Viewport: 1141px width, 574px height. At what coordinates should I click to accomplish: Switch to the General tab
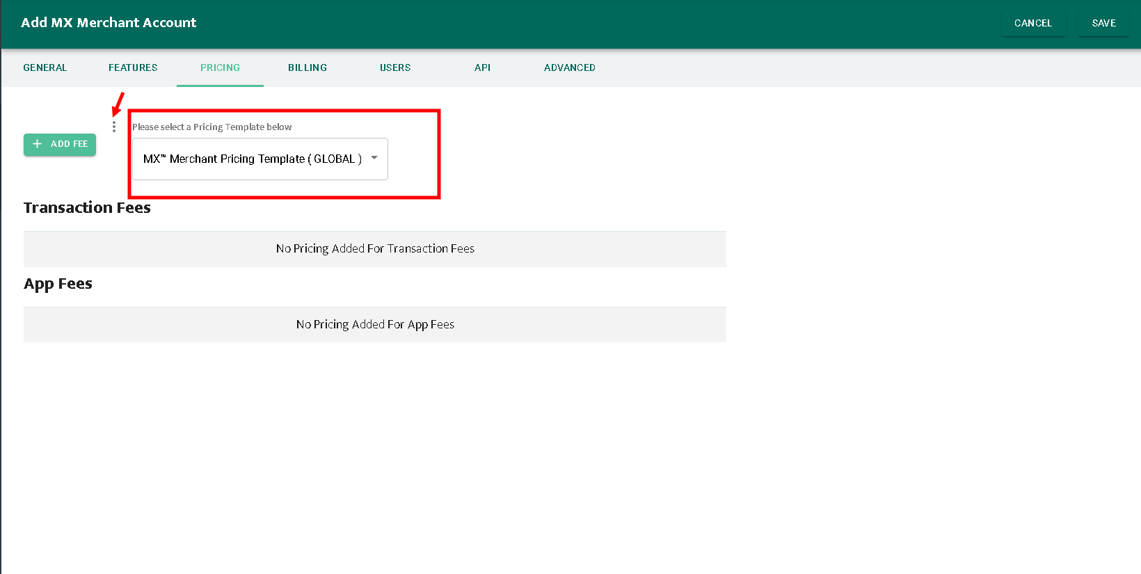point(45,67)
